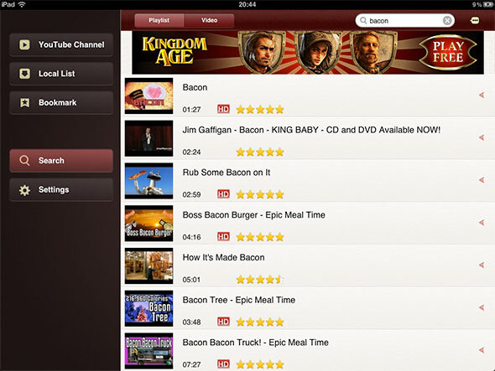The width and height of the screenshot is (495, 371).
Task: Click HD badge on Boss Bacon Burger row
Action: pyautogui.click(x=223, y=237)
